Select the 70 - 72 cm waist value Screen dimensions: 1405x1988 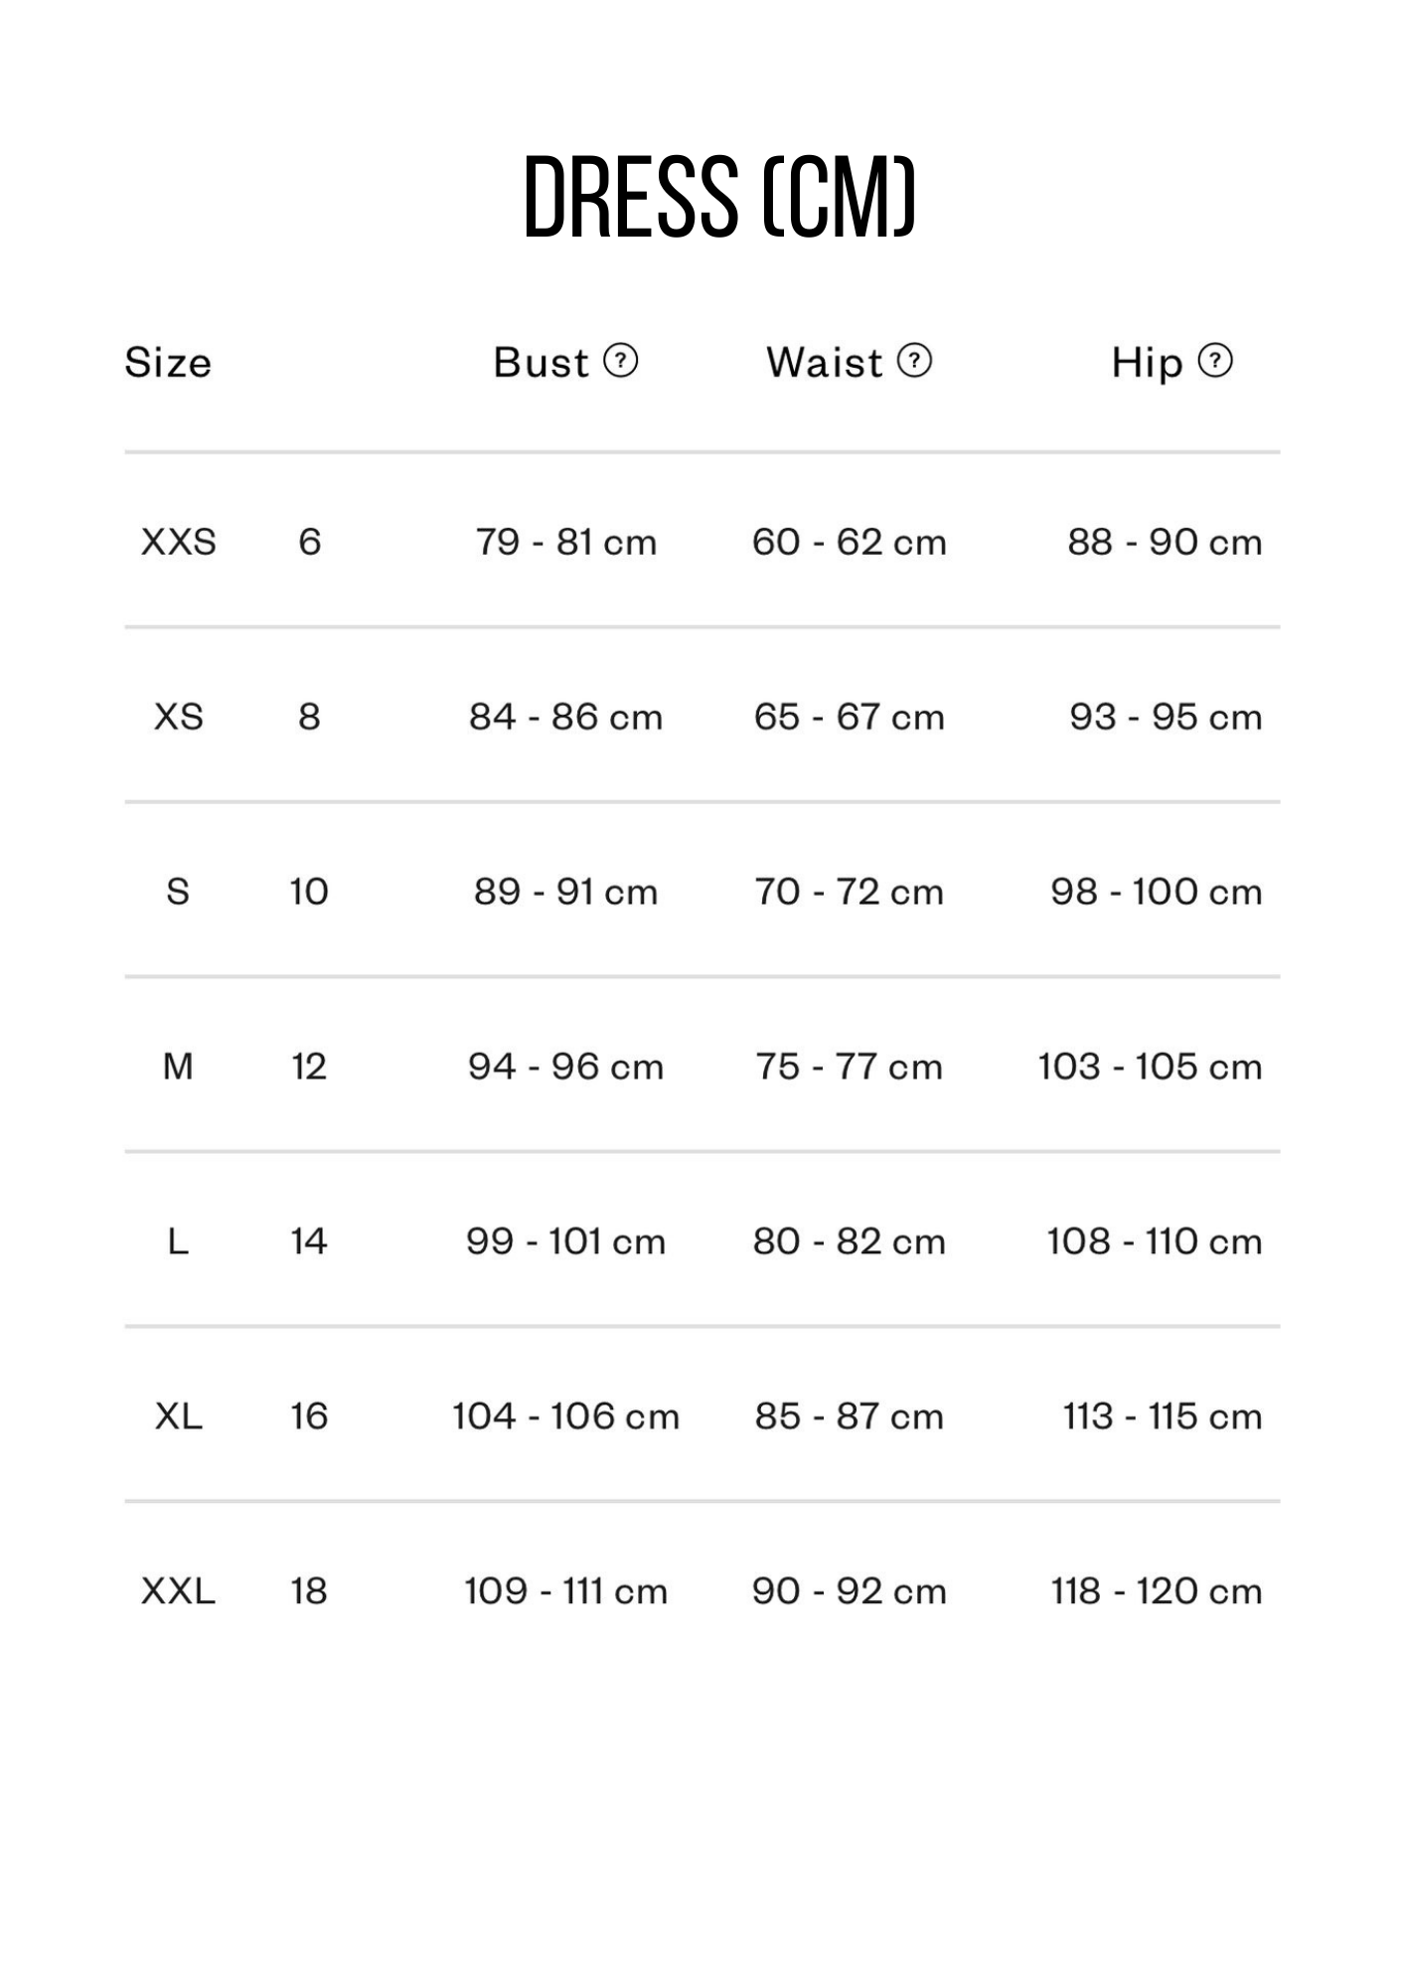pyautogui.click(x=849, y=892)
